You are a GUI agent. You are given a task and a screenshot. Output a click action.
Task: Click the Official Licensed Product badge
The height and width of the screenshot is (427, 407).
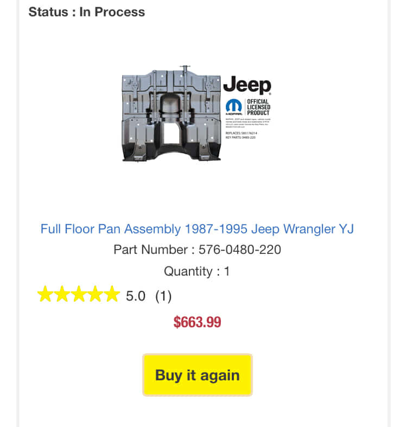click(258, 106)
